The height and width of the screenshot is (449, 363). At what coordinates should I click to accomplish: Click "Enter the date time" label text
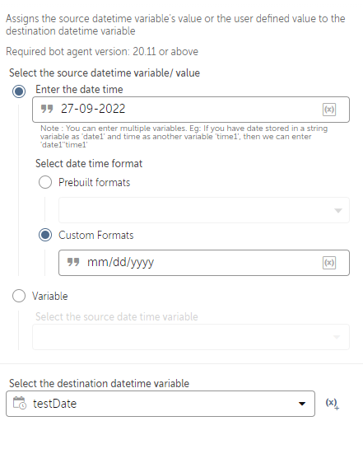tap(79, 89)
